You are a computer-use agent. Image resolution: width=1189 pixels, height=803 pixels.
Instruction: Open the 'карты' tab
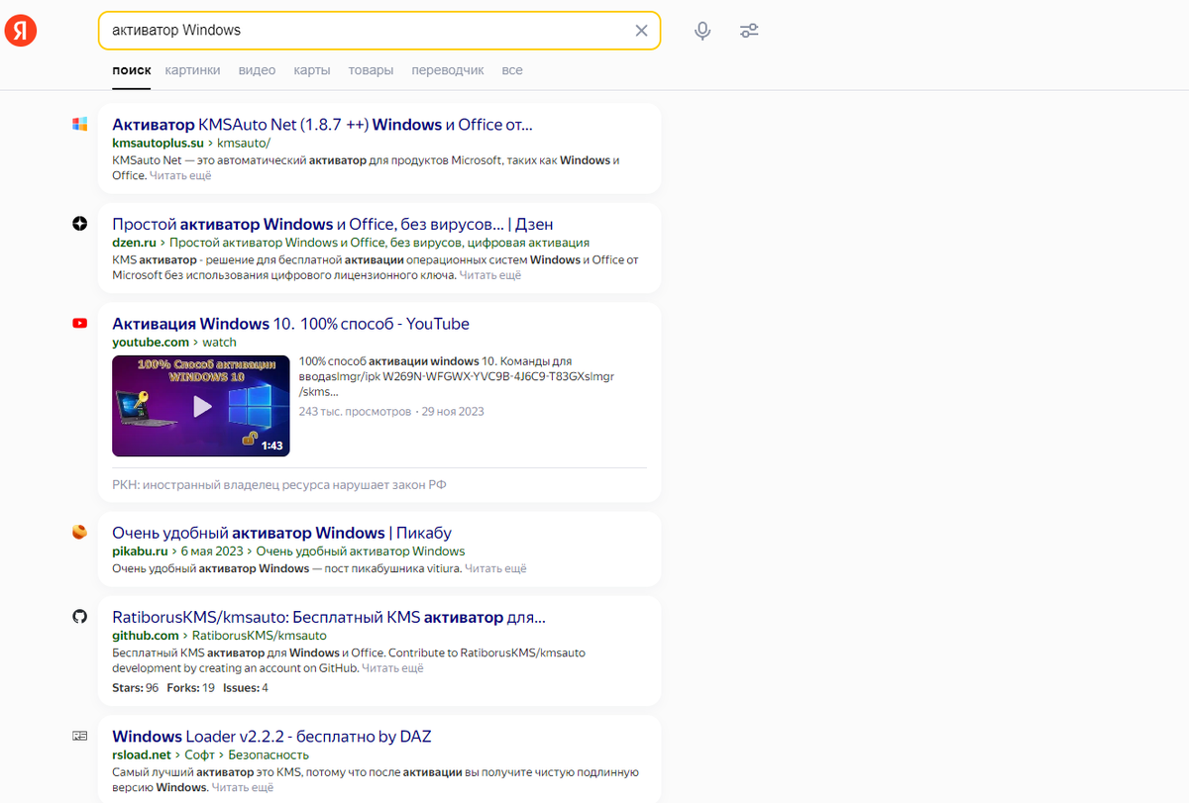312,70
